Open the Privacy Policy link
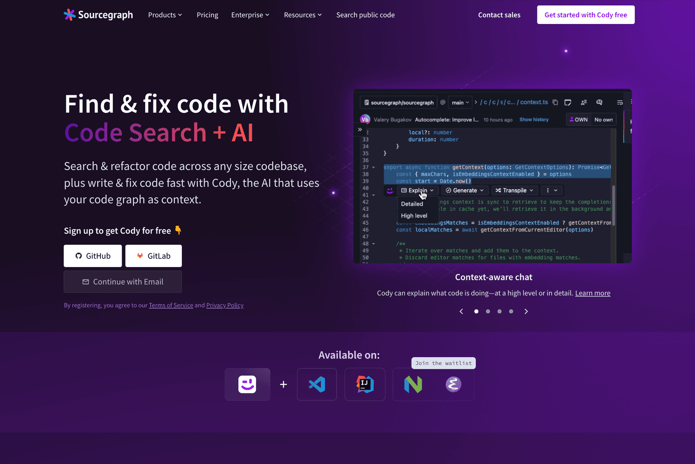Screen dimensions: 695x464 point(225,305)
